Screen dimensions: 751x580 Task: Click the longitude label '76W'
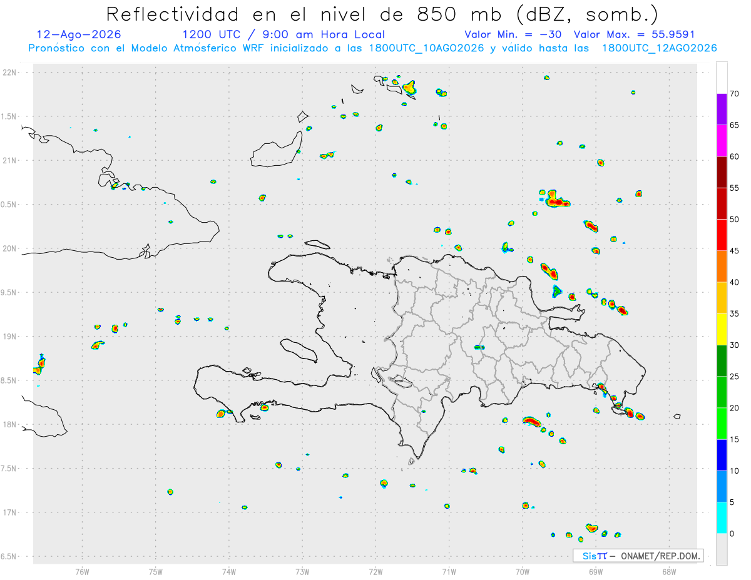(82, 572)
